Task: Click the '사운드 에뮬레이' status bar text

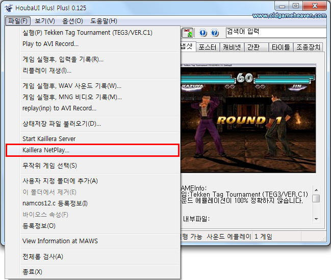Action: point(229,237)
